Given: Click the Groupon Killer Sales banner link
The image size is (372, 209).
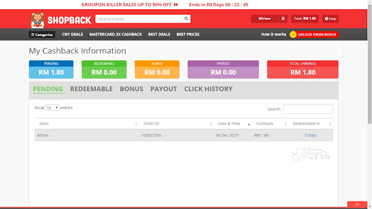Looking at the screenshot, I should tap(130, 5).
